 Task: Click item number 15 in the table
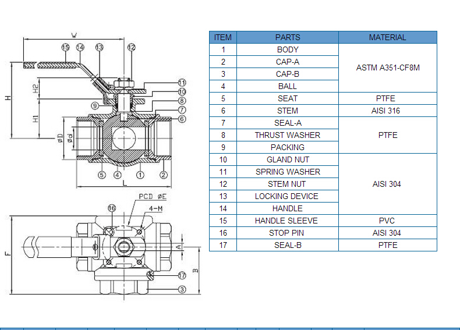223,221
